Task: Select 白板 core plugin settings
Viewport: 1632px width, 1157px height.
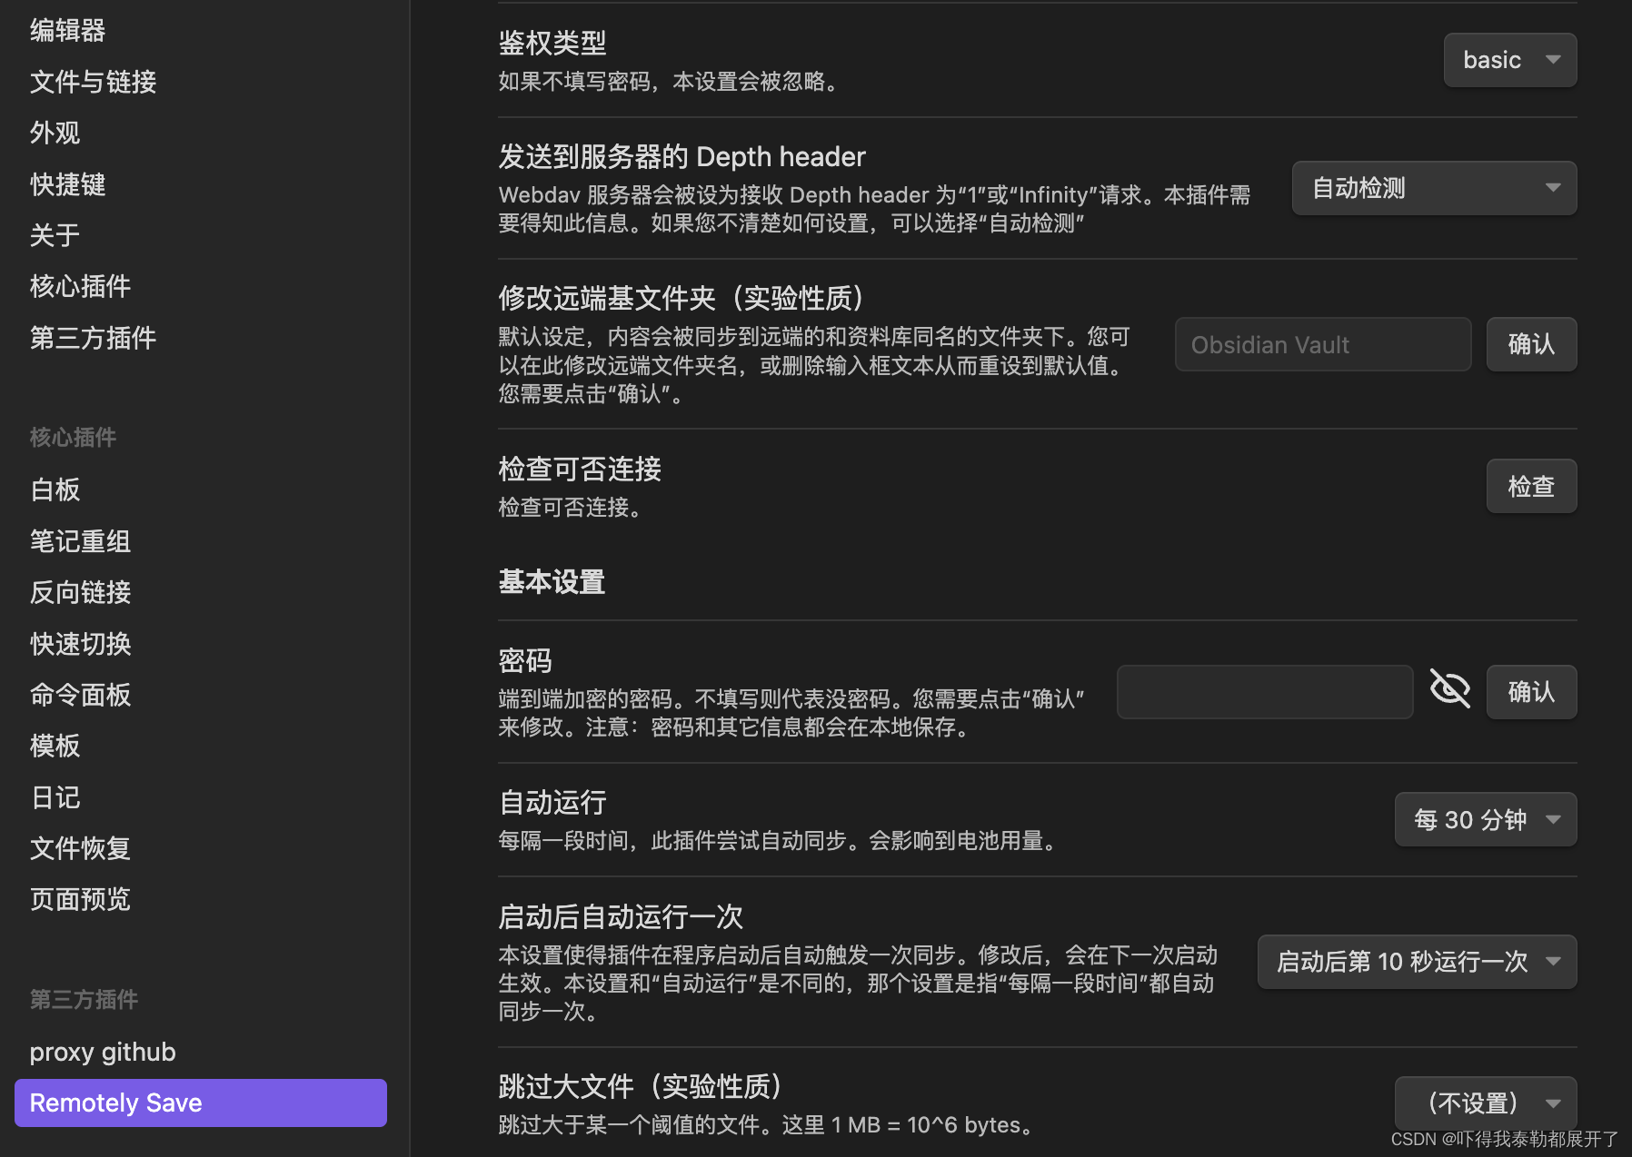Action: (55, 489)
